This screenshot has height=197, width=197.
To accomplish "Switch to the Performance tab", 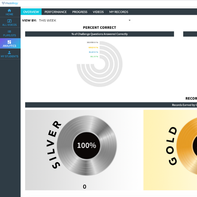I will (x=55, y=12).
